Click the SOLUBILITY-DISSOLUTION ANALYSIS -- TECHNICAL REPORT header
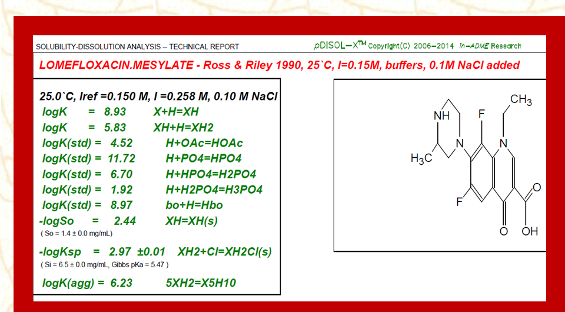This screenshot has height=312, width=565. [137, 47]
